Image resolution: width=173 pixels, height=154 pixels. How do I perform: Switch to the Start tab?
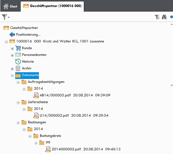pyautogui.click(x=10, y=6)
